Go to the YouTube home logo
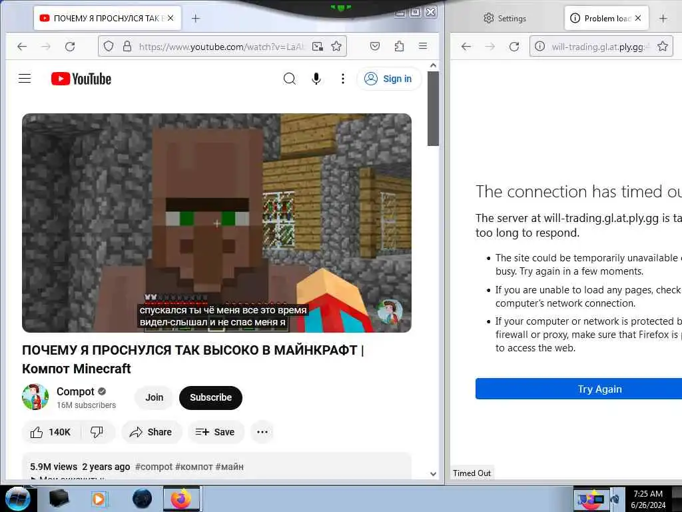Image resolution: width=682 pixels, height=512 pixels. point(81,79)
